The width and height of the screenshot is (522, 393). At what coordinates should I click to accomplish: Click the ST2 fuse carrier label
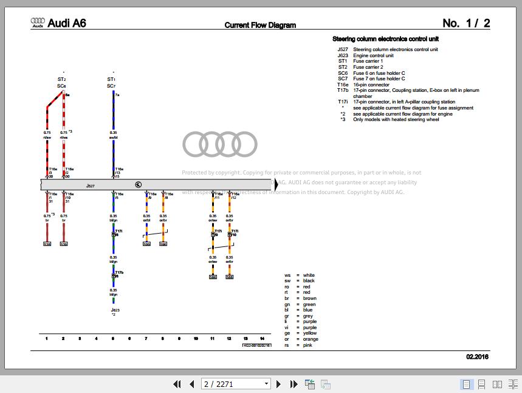61,79
